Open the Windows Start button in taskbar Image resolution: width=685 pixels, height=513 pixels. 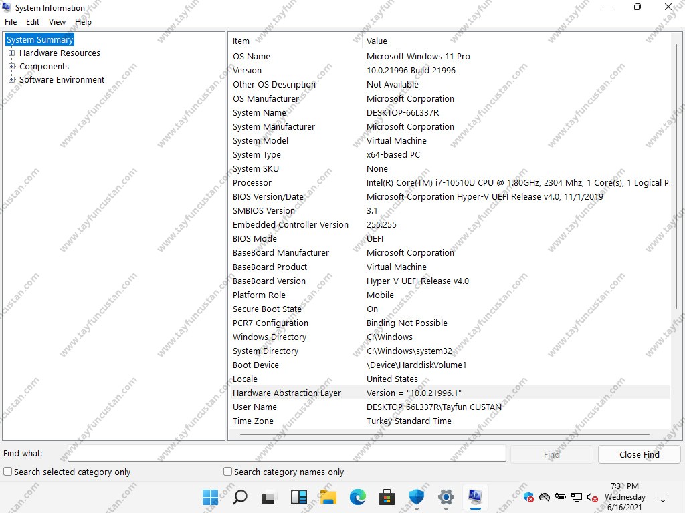tap(210, 497)
